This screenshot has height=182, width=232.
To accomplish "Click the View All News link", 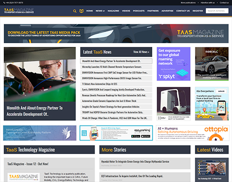I will (141, 52).
